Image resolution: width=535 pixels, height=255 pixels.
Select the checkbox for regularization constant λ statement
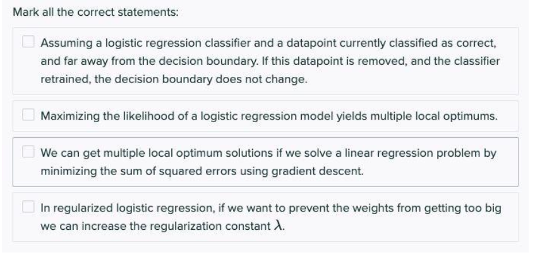point(28,207)
